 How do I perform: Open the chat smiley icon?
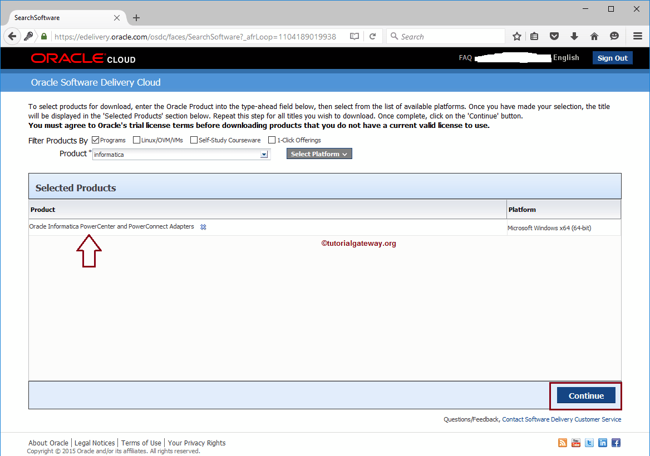point(614,37)
